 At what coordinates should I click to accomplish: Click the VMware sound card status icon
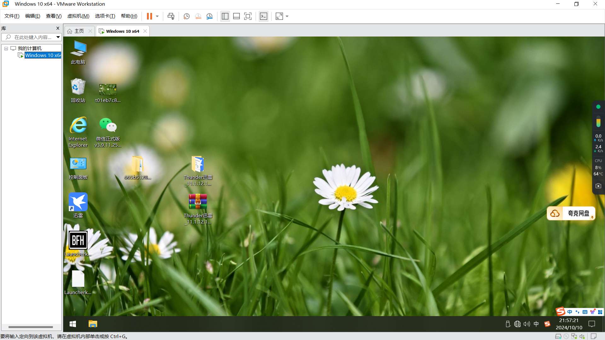click(582, 337)
